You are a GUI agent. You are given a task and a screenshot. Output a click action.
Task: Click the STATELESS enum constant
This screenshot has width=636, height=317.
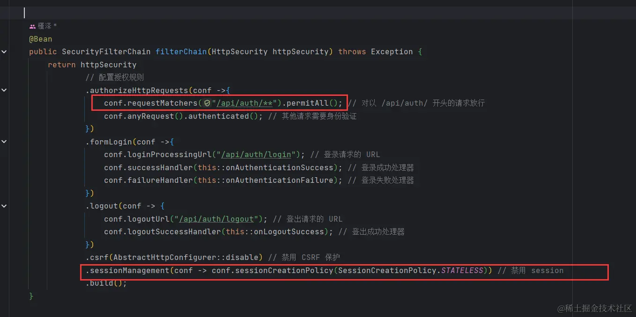(462, 270)
